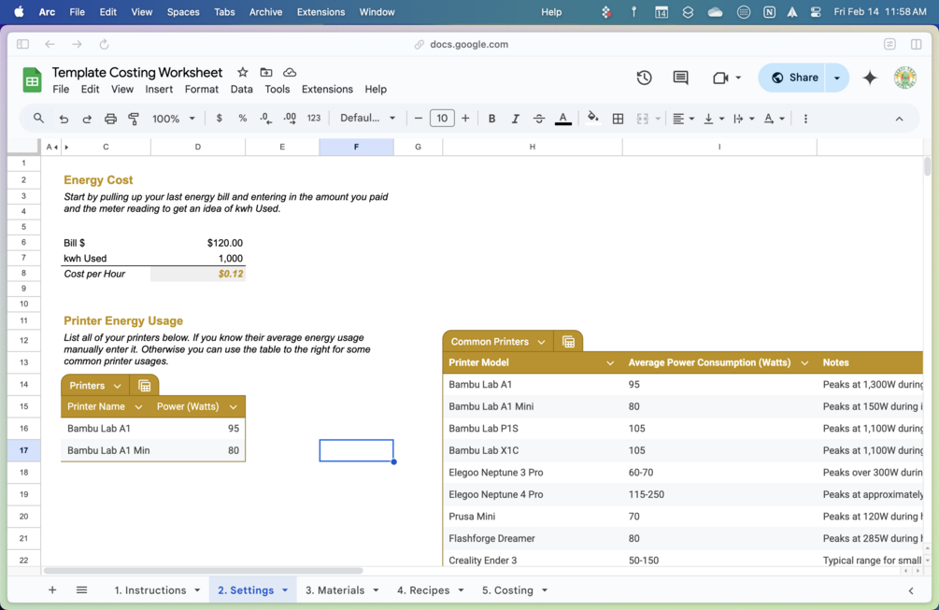Undo the last action
Screen dimensions: 939x610
point(64,119)
